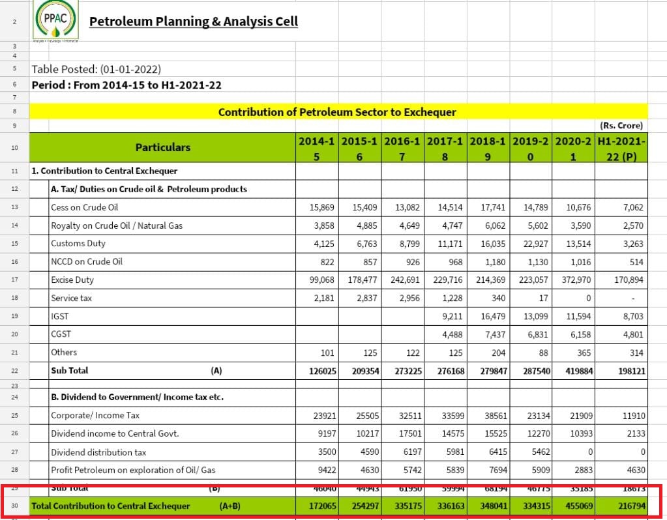Click the '2015-16' column header cell

pyautogui.click(x=360, y=147)
